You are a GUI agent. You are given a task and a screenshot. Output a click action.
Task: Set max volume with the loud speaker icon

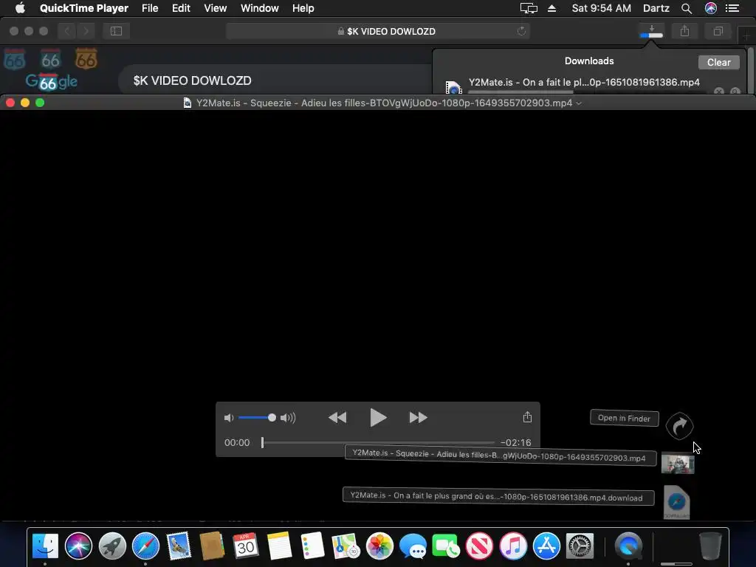coord(288,418)
